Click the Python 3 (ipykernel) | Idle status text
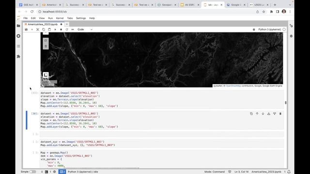 (x=83, y=172)
